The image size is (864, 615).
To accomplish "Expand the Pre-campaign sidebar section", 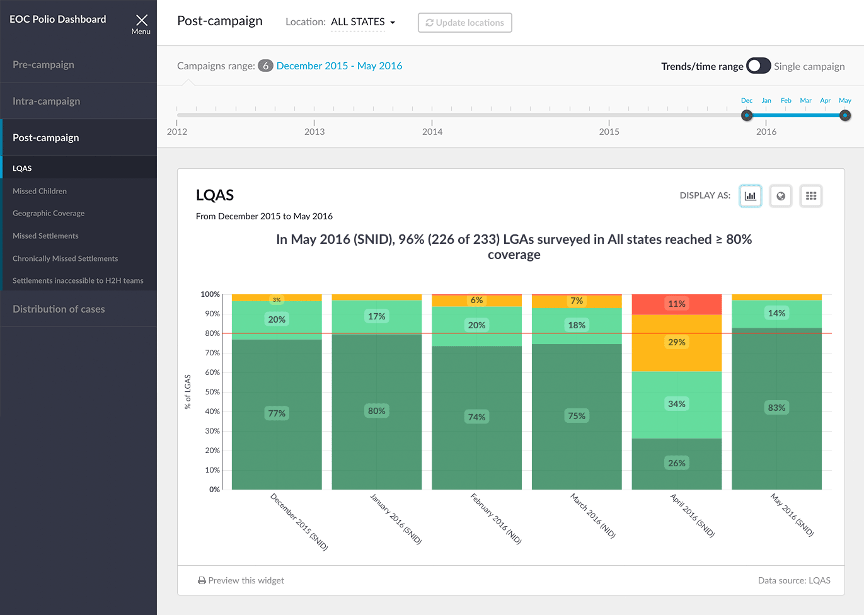I will point(43,64).
